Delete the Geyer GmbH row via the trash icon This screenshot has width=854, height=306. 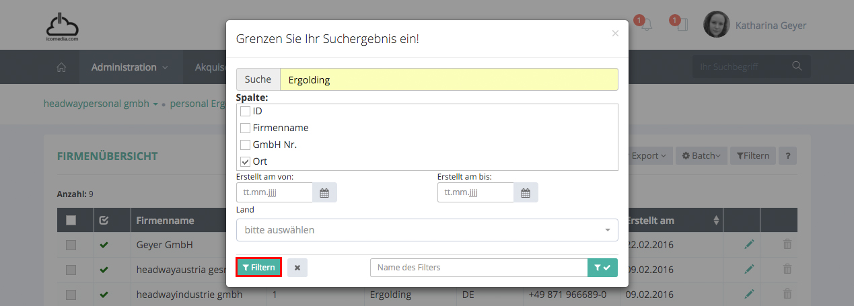pos(787,245)
